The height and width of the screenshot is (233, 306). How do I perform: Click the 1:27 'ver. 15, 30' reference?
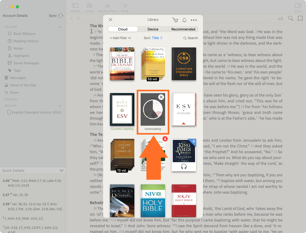coord(20,195)
